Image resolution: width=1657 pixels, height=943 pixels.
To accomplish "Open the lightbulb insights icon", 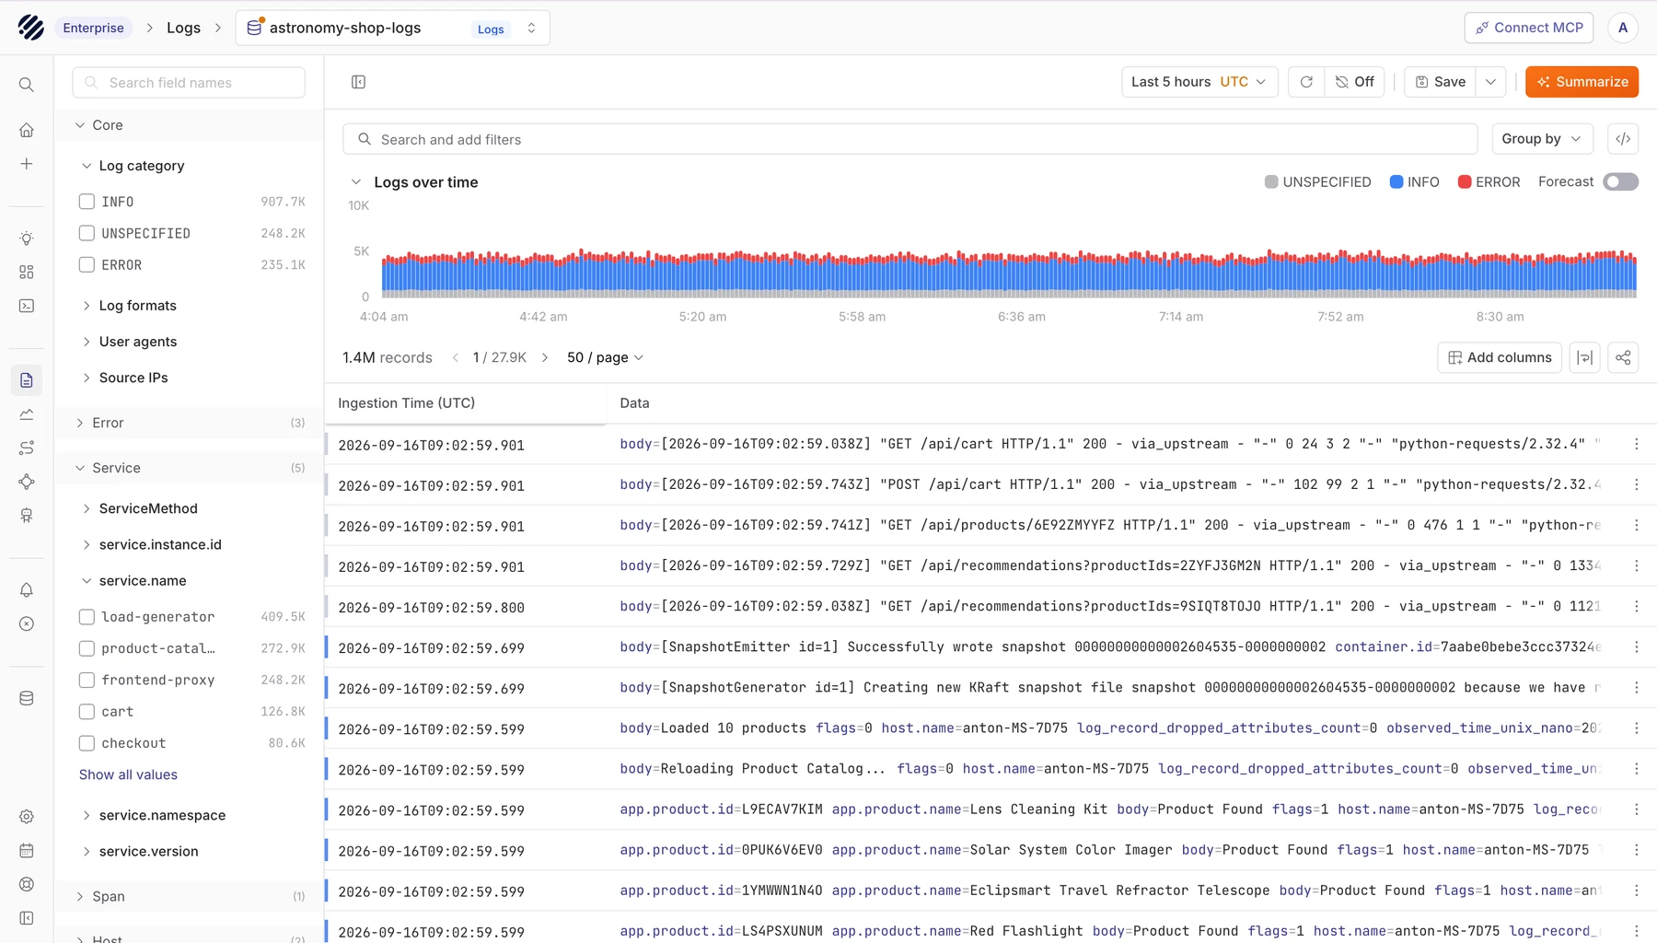I will pos(27,239).
